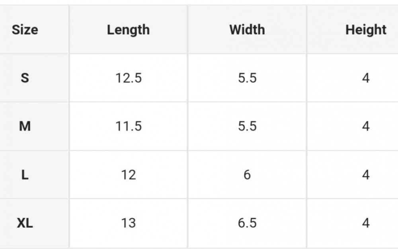Image resolution: width=398 pixels, height=249 pixels.
Task: Click the S size row label
Action: tap(25, 78)
